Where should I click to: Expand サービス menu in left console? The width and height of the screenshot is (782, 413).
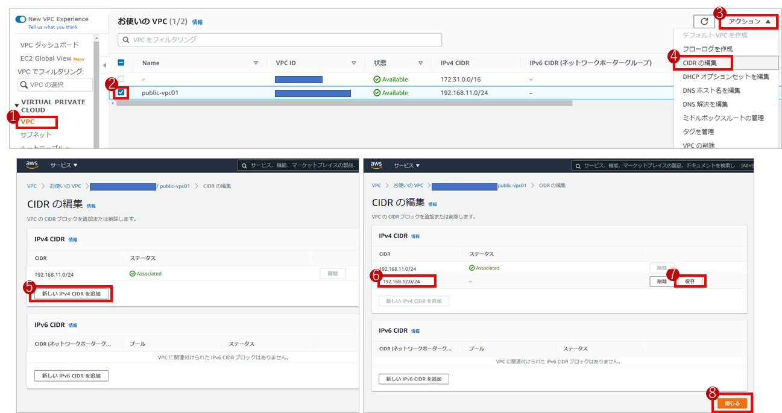[64, 165]
